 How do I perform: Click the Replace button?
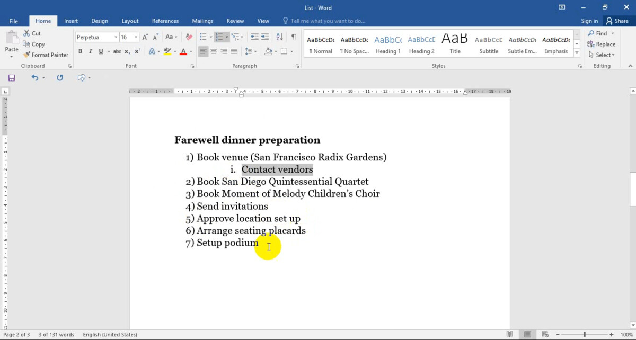click(601, 44)
